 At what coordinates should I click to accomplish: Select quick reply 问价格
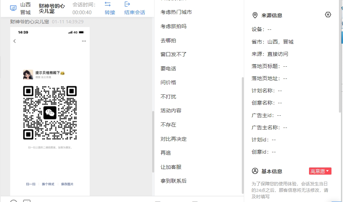168,82
